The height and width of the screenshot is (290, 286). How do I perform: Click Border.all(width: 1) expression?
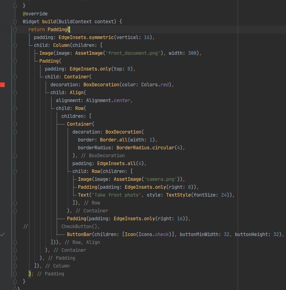[x=127, y=140]
